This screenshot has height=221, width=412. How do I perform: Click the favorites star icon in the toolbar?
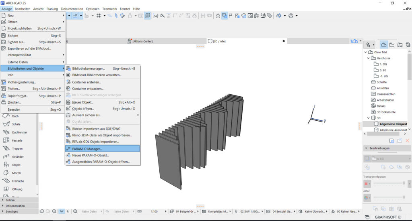pos(218,16)
